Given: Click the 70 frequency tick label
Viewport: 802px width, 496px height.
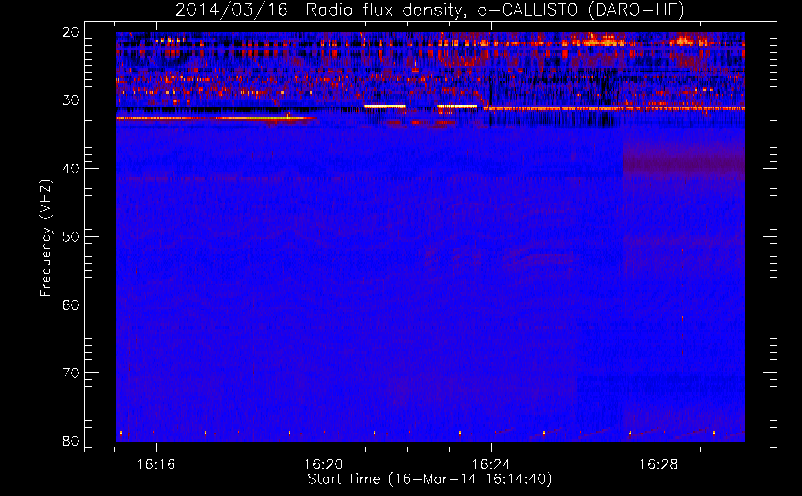Looking at the screenshot, I should click(71, 373).
